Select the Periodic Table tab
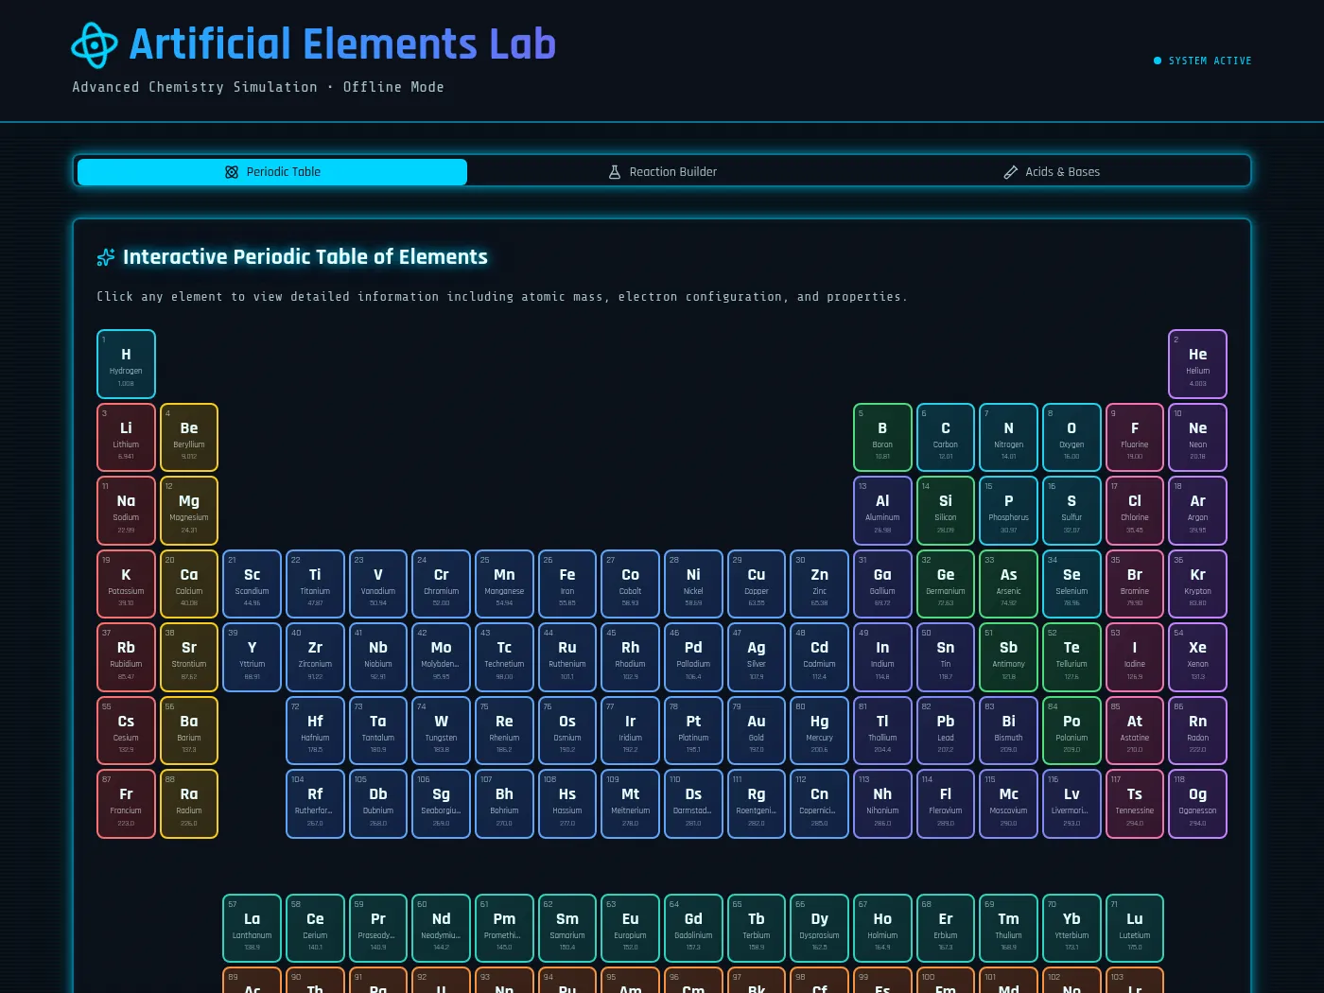 [x=272, y=171]
